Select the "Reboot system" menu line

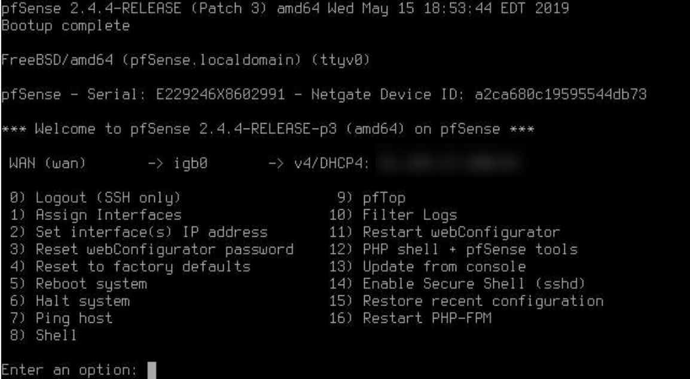(91, 283)
